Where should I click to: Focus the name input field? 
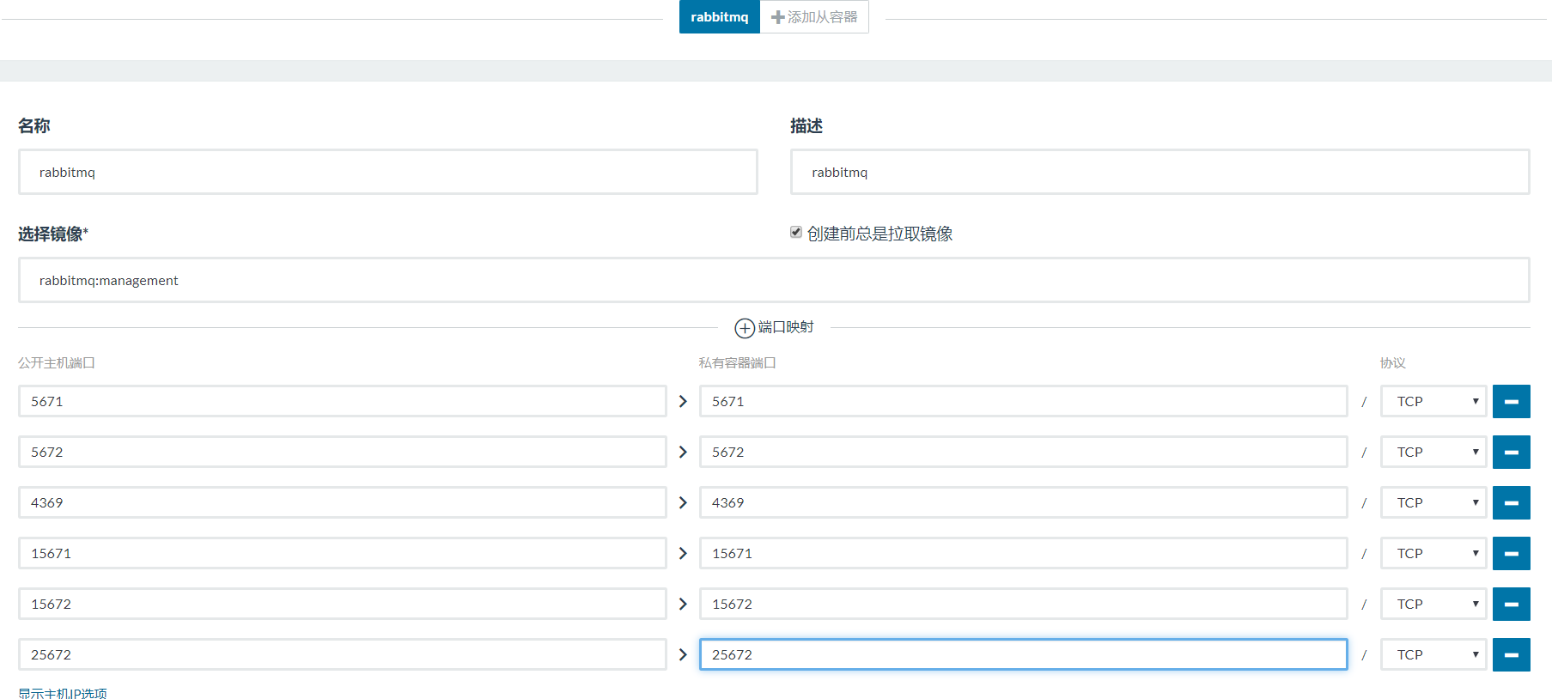pyautogui.click(x=387, y=172)
